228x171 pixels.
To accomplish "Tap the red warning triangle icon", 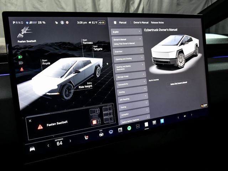I will click(x=40, y=127).
